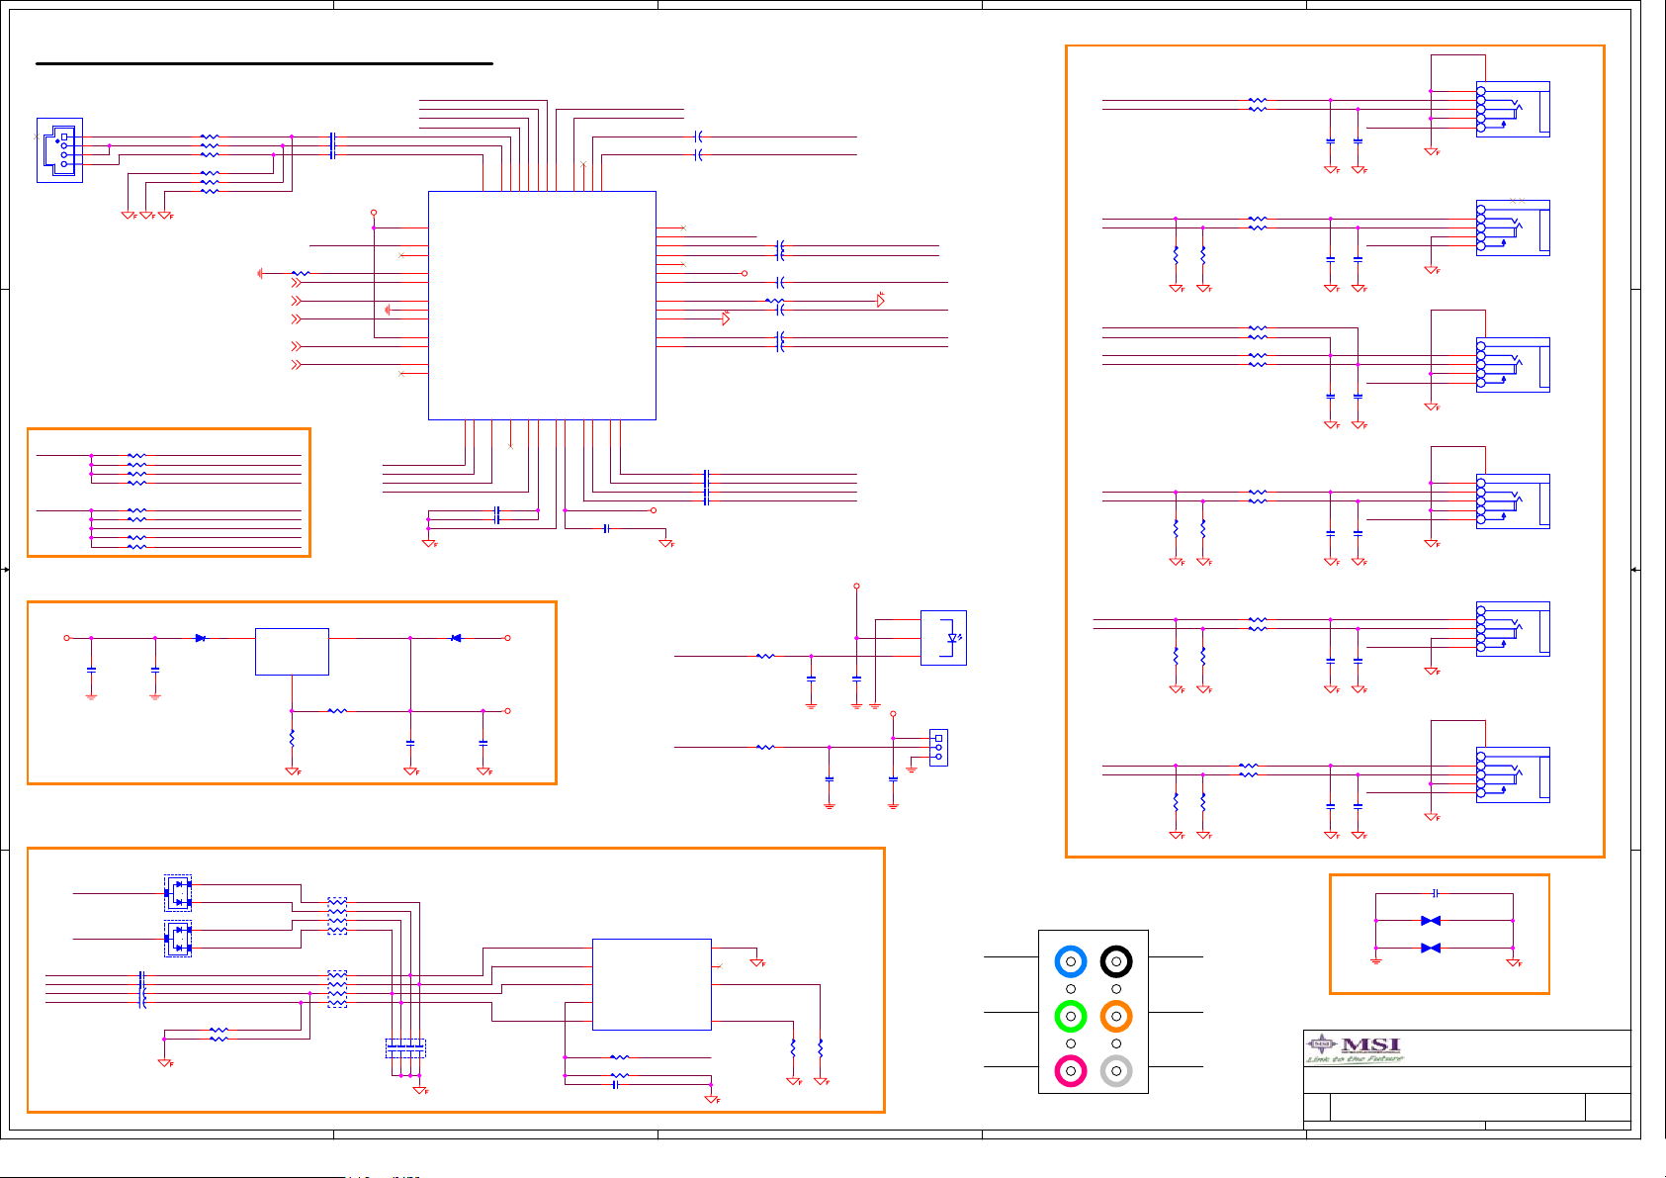Select the bottommost audio jack connector symbol
This screenshot has height=1178, width=1666.
[x=1513, y=774]
